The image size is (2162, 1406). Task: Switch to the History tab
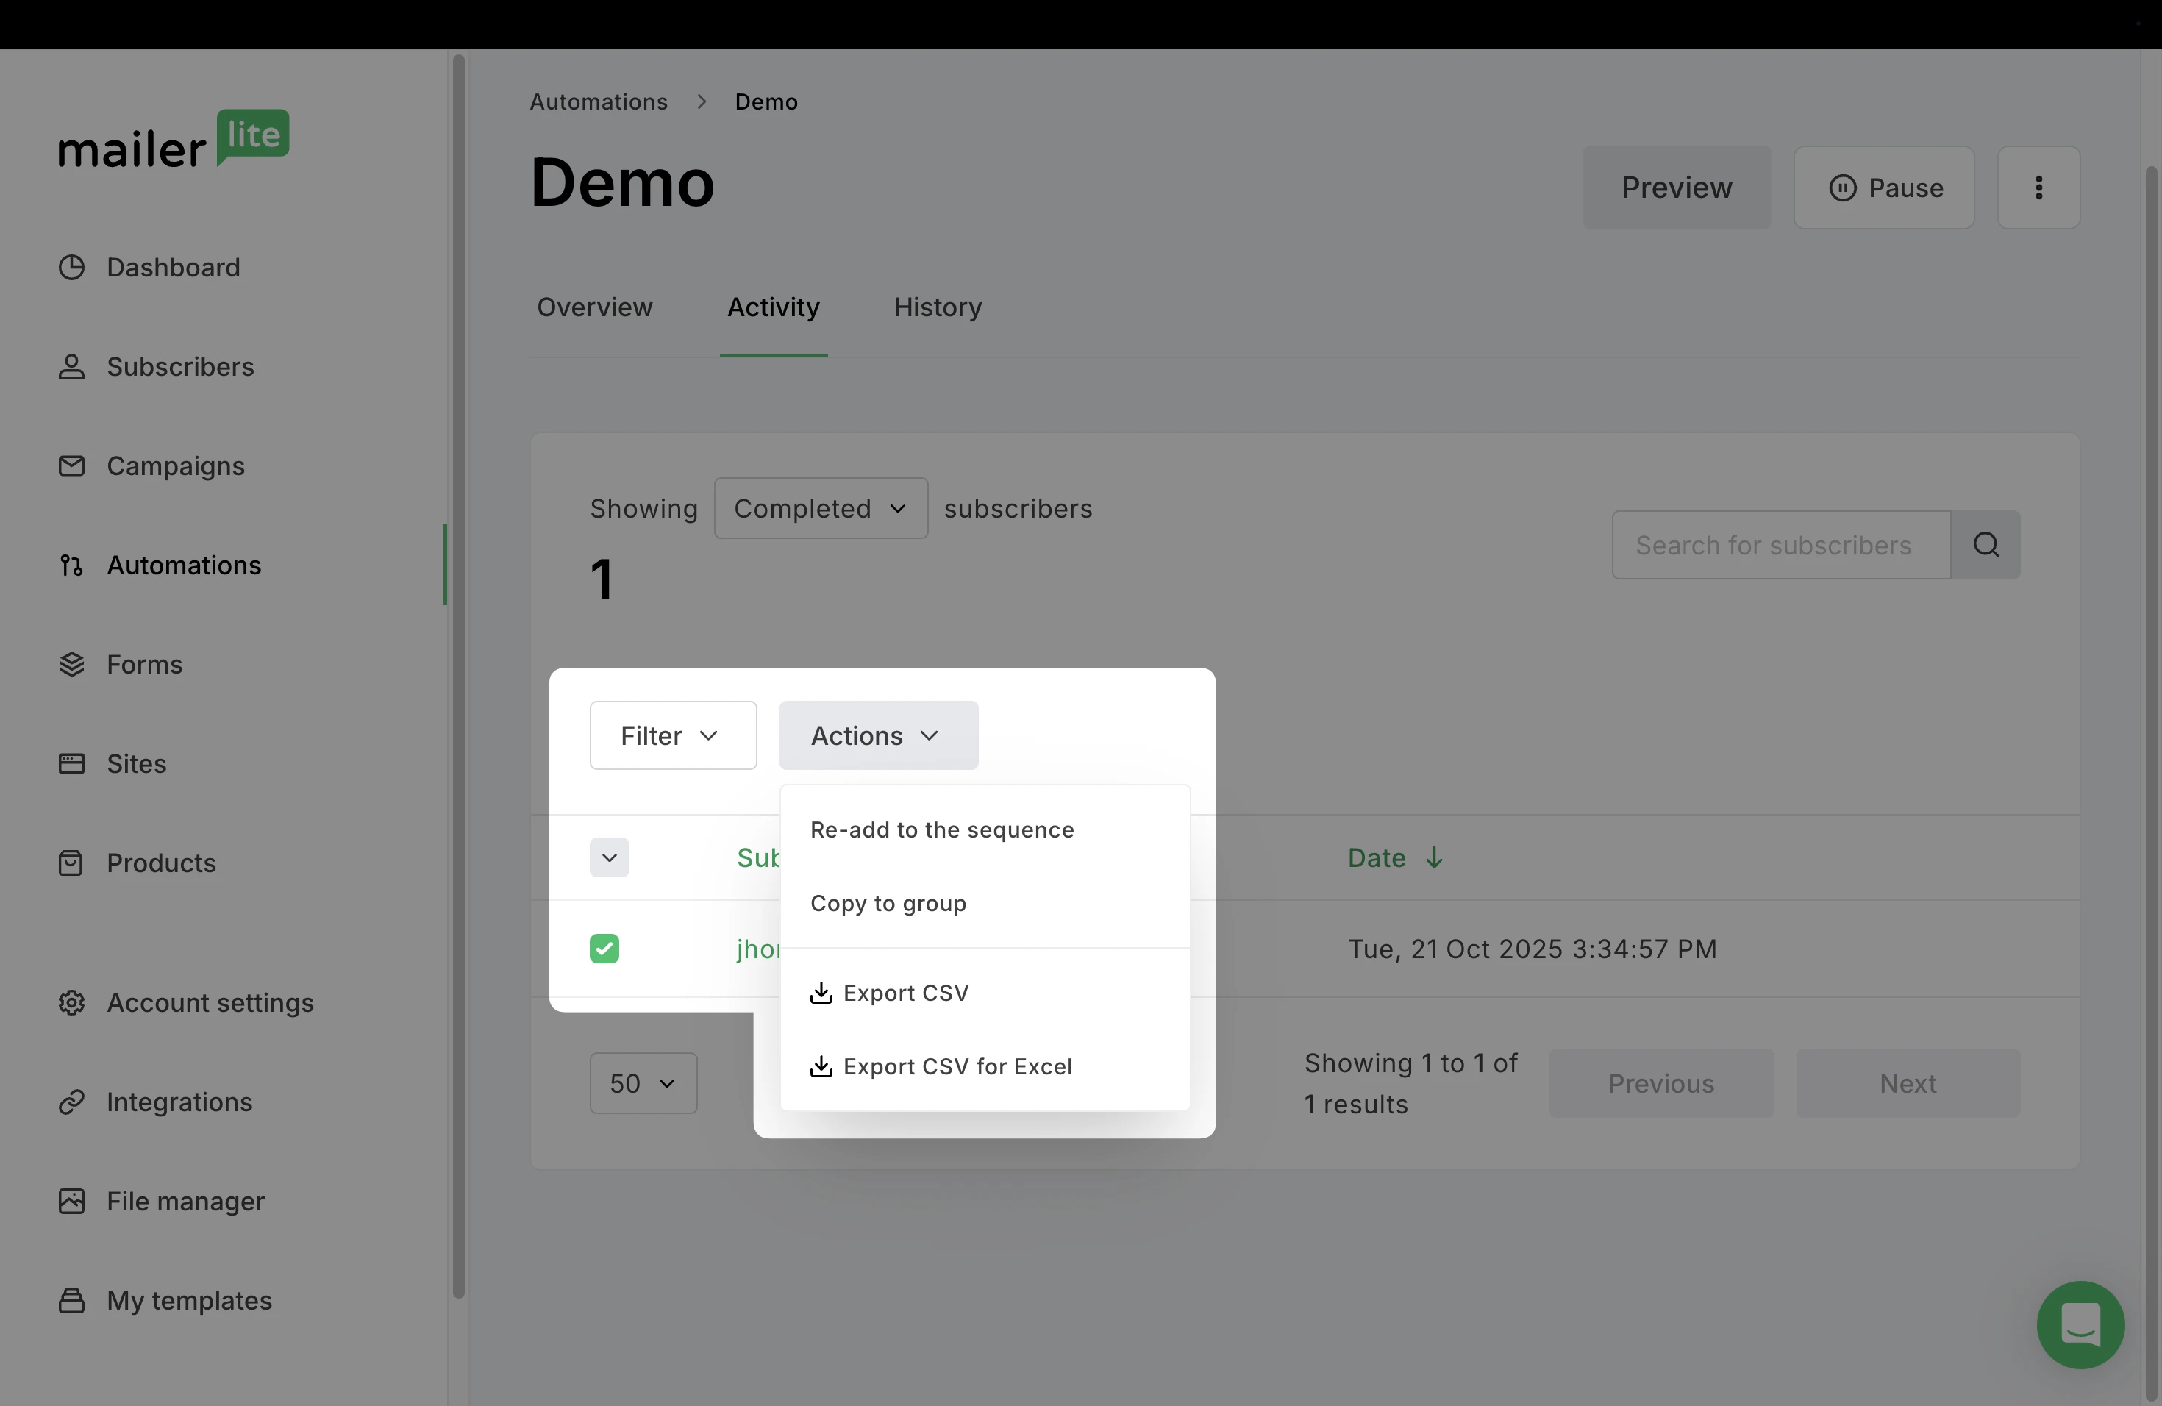pos(938,308)
